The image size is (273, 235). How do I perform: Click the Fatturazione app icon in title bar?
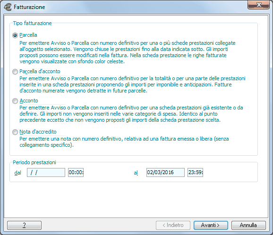tap(8, 7)
